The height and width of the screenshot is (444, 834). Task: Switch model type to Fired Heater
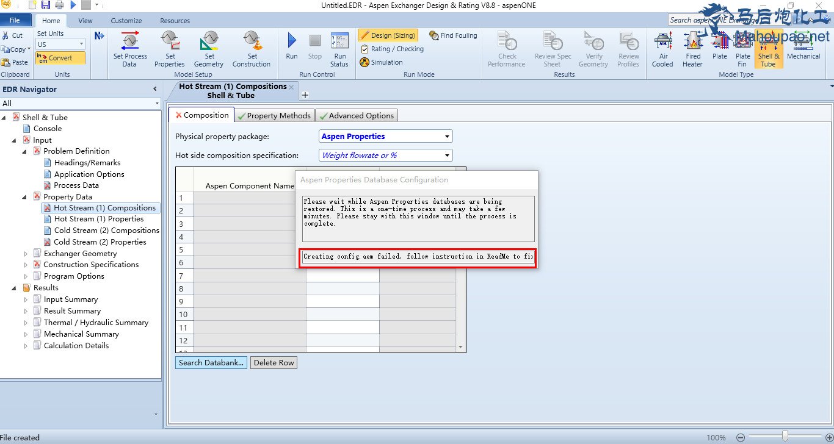click(x=693, y=49)
